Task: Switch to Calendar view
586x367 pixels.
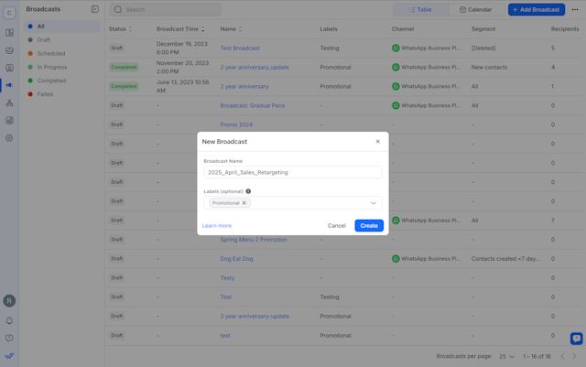Action: point(476,10)
